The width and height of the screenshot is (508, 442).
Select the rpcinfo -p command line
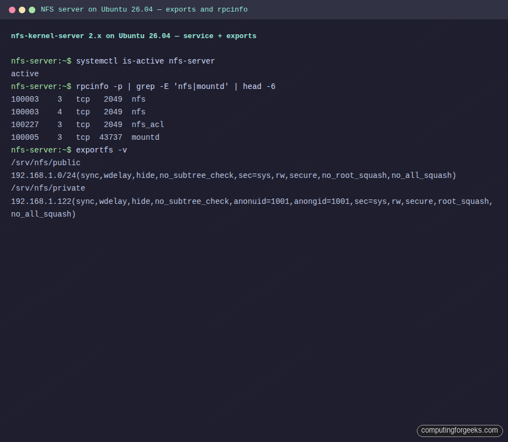[177, 86]
